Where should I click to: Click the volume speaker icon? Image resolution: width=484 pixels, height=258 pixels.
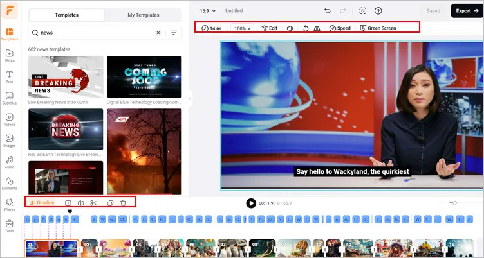(x=290, y=28)
